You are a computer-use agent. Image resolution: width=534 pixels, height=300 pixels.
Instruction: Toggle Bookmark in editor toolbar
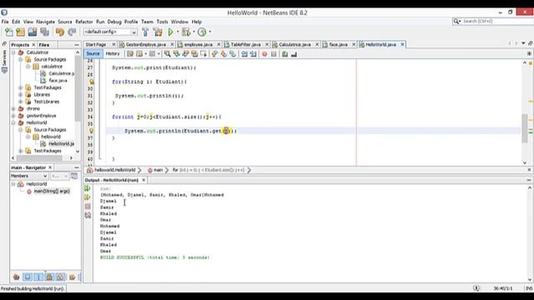click(x=233, y=53)
